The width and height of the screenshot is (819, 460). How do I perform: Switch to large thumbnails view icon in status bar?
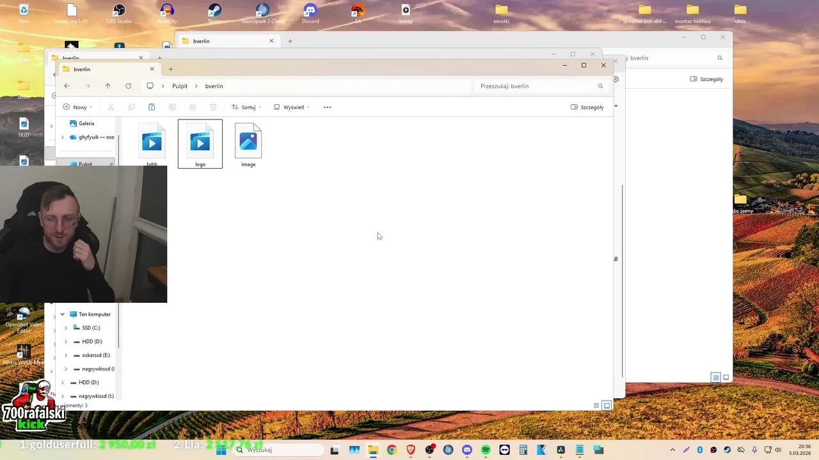point(607,405)
